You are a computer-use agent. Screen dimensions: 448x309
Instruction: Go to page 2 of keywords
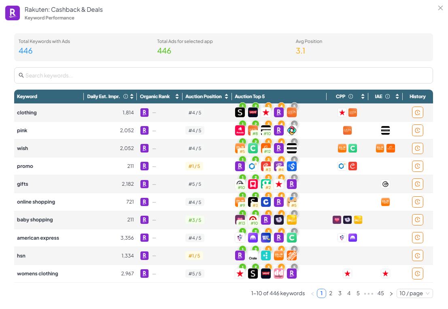331,293
